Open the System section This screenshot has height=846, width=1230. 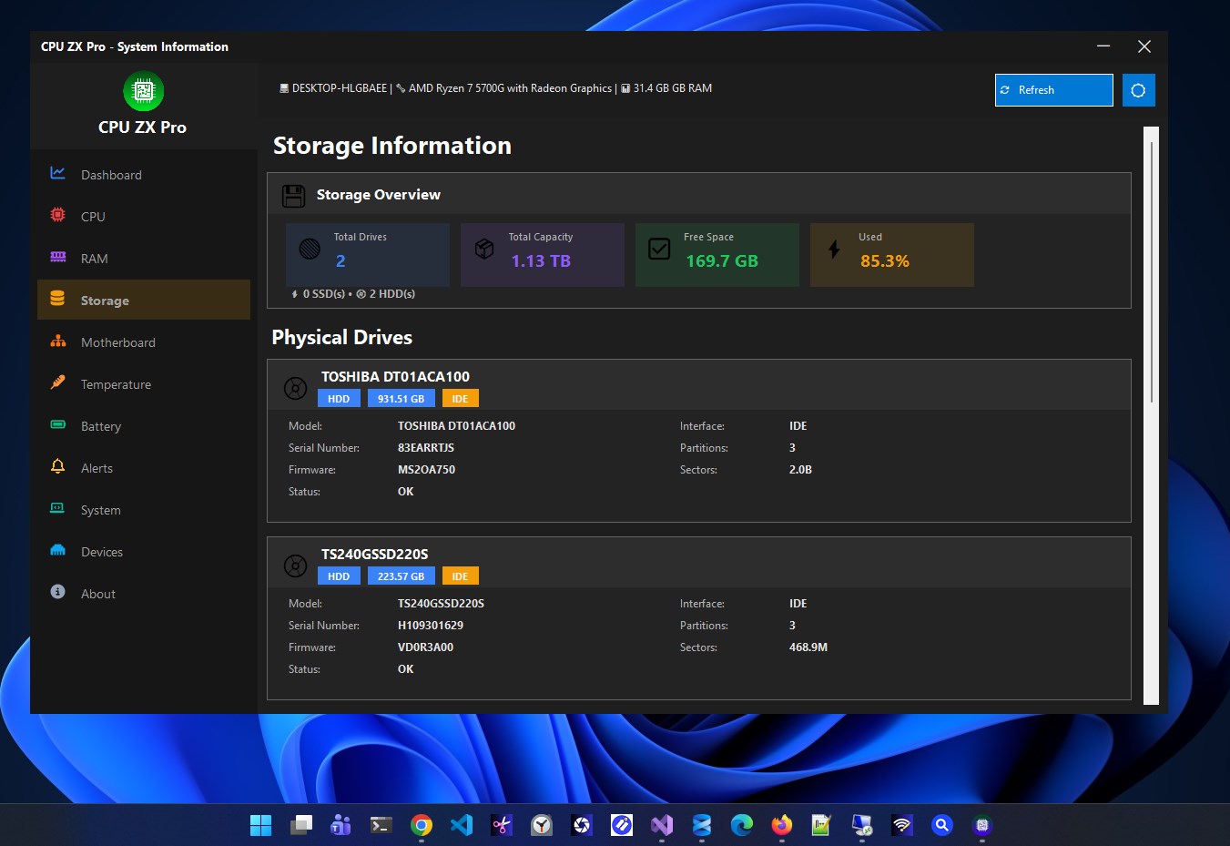coord(100,510)
